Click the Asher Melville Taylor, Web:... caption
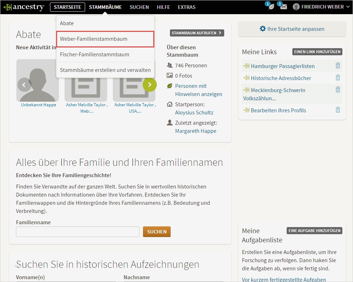Viewport: 353px width, 282px height. point(87,108)
